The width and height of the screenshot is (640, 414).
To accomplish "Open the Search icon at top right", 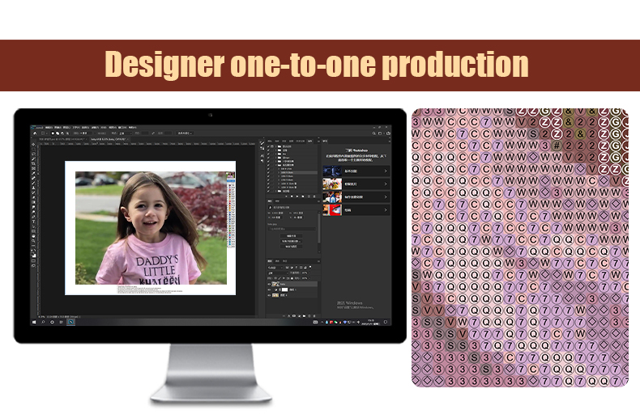I will coord(374,133).
